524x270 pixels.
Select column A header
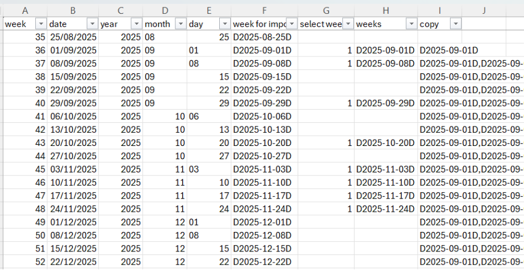click(25, 10)
